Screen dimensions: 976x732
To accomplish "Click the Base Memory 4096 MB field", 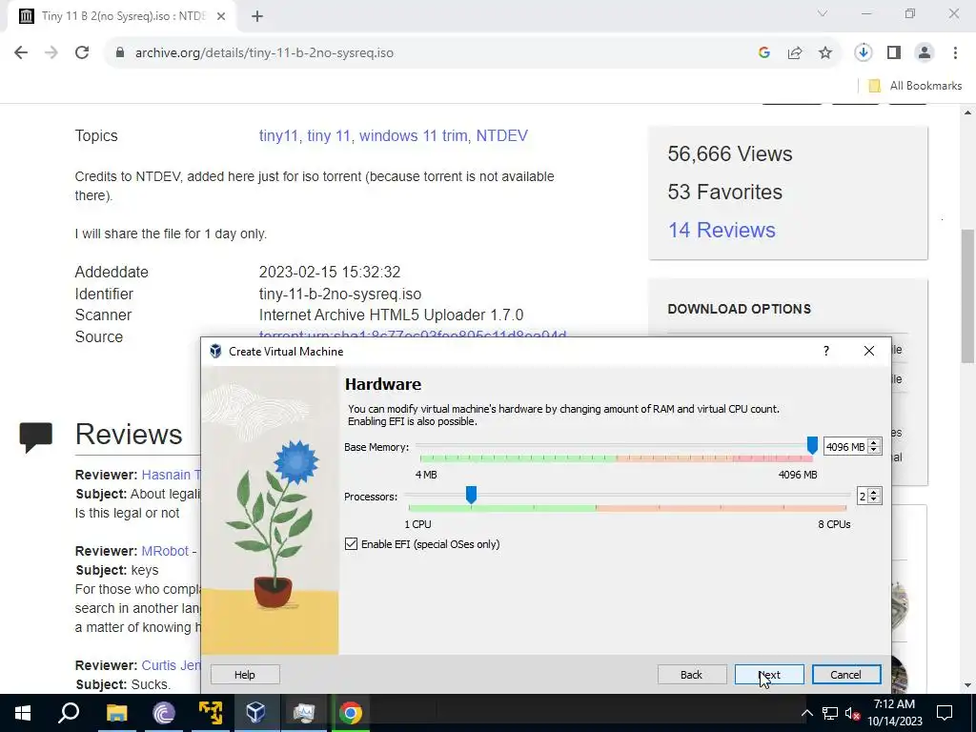I will pos(845,447).
